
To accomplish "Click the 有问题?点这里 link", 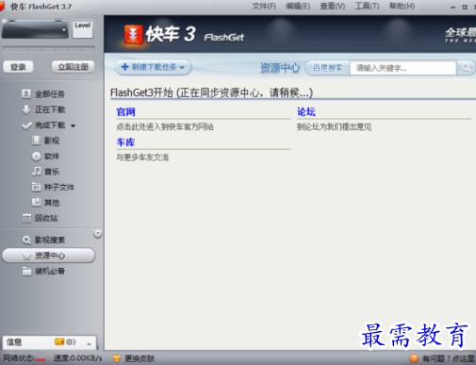I will point(449,358).
